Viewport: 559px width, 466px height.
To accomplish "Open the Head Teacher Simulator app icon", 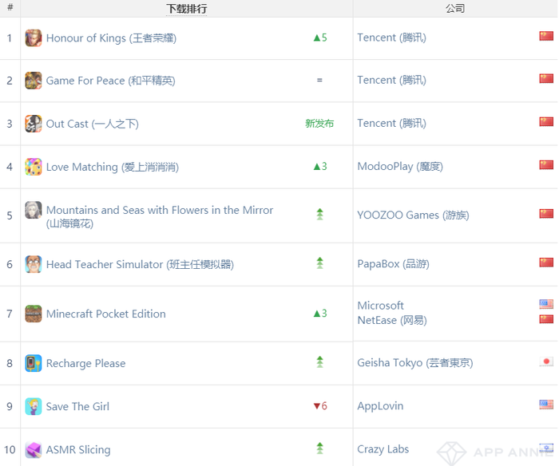I will [x=34, y=264].
